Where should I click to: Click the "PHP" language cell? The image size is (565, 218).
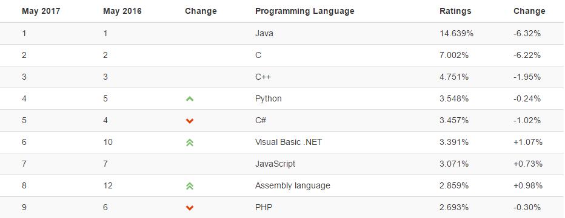[x=264, y=207]
